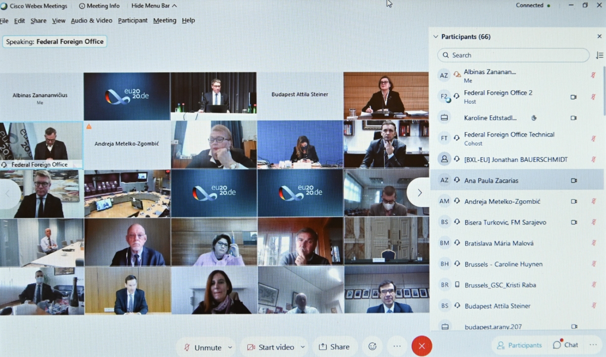Open audio options arrow next to Unmute

tap(230, 347)
